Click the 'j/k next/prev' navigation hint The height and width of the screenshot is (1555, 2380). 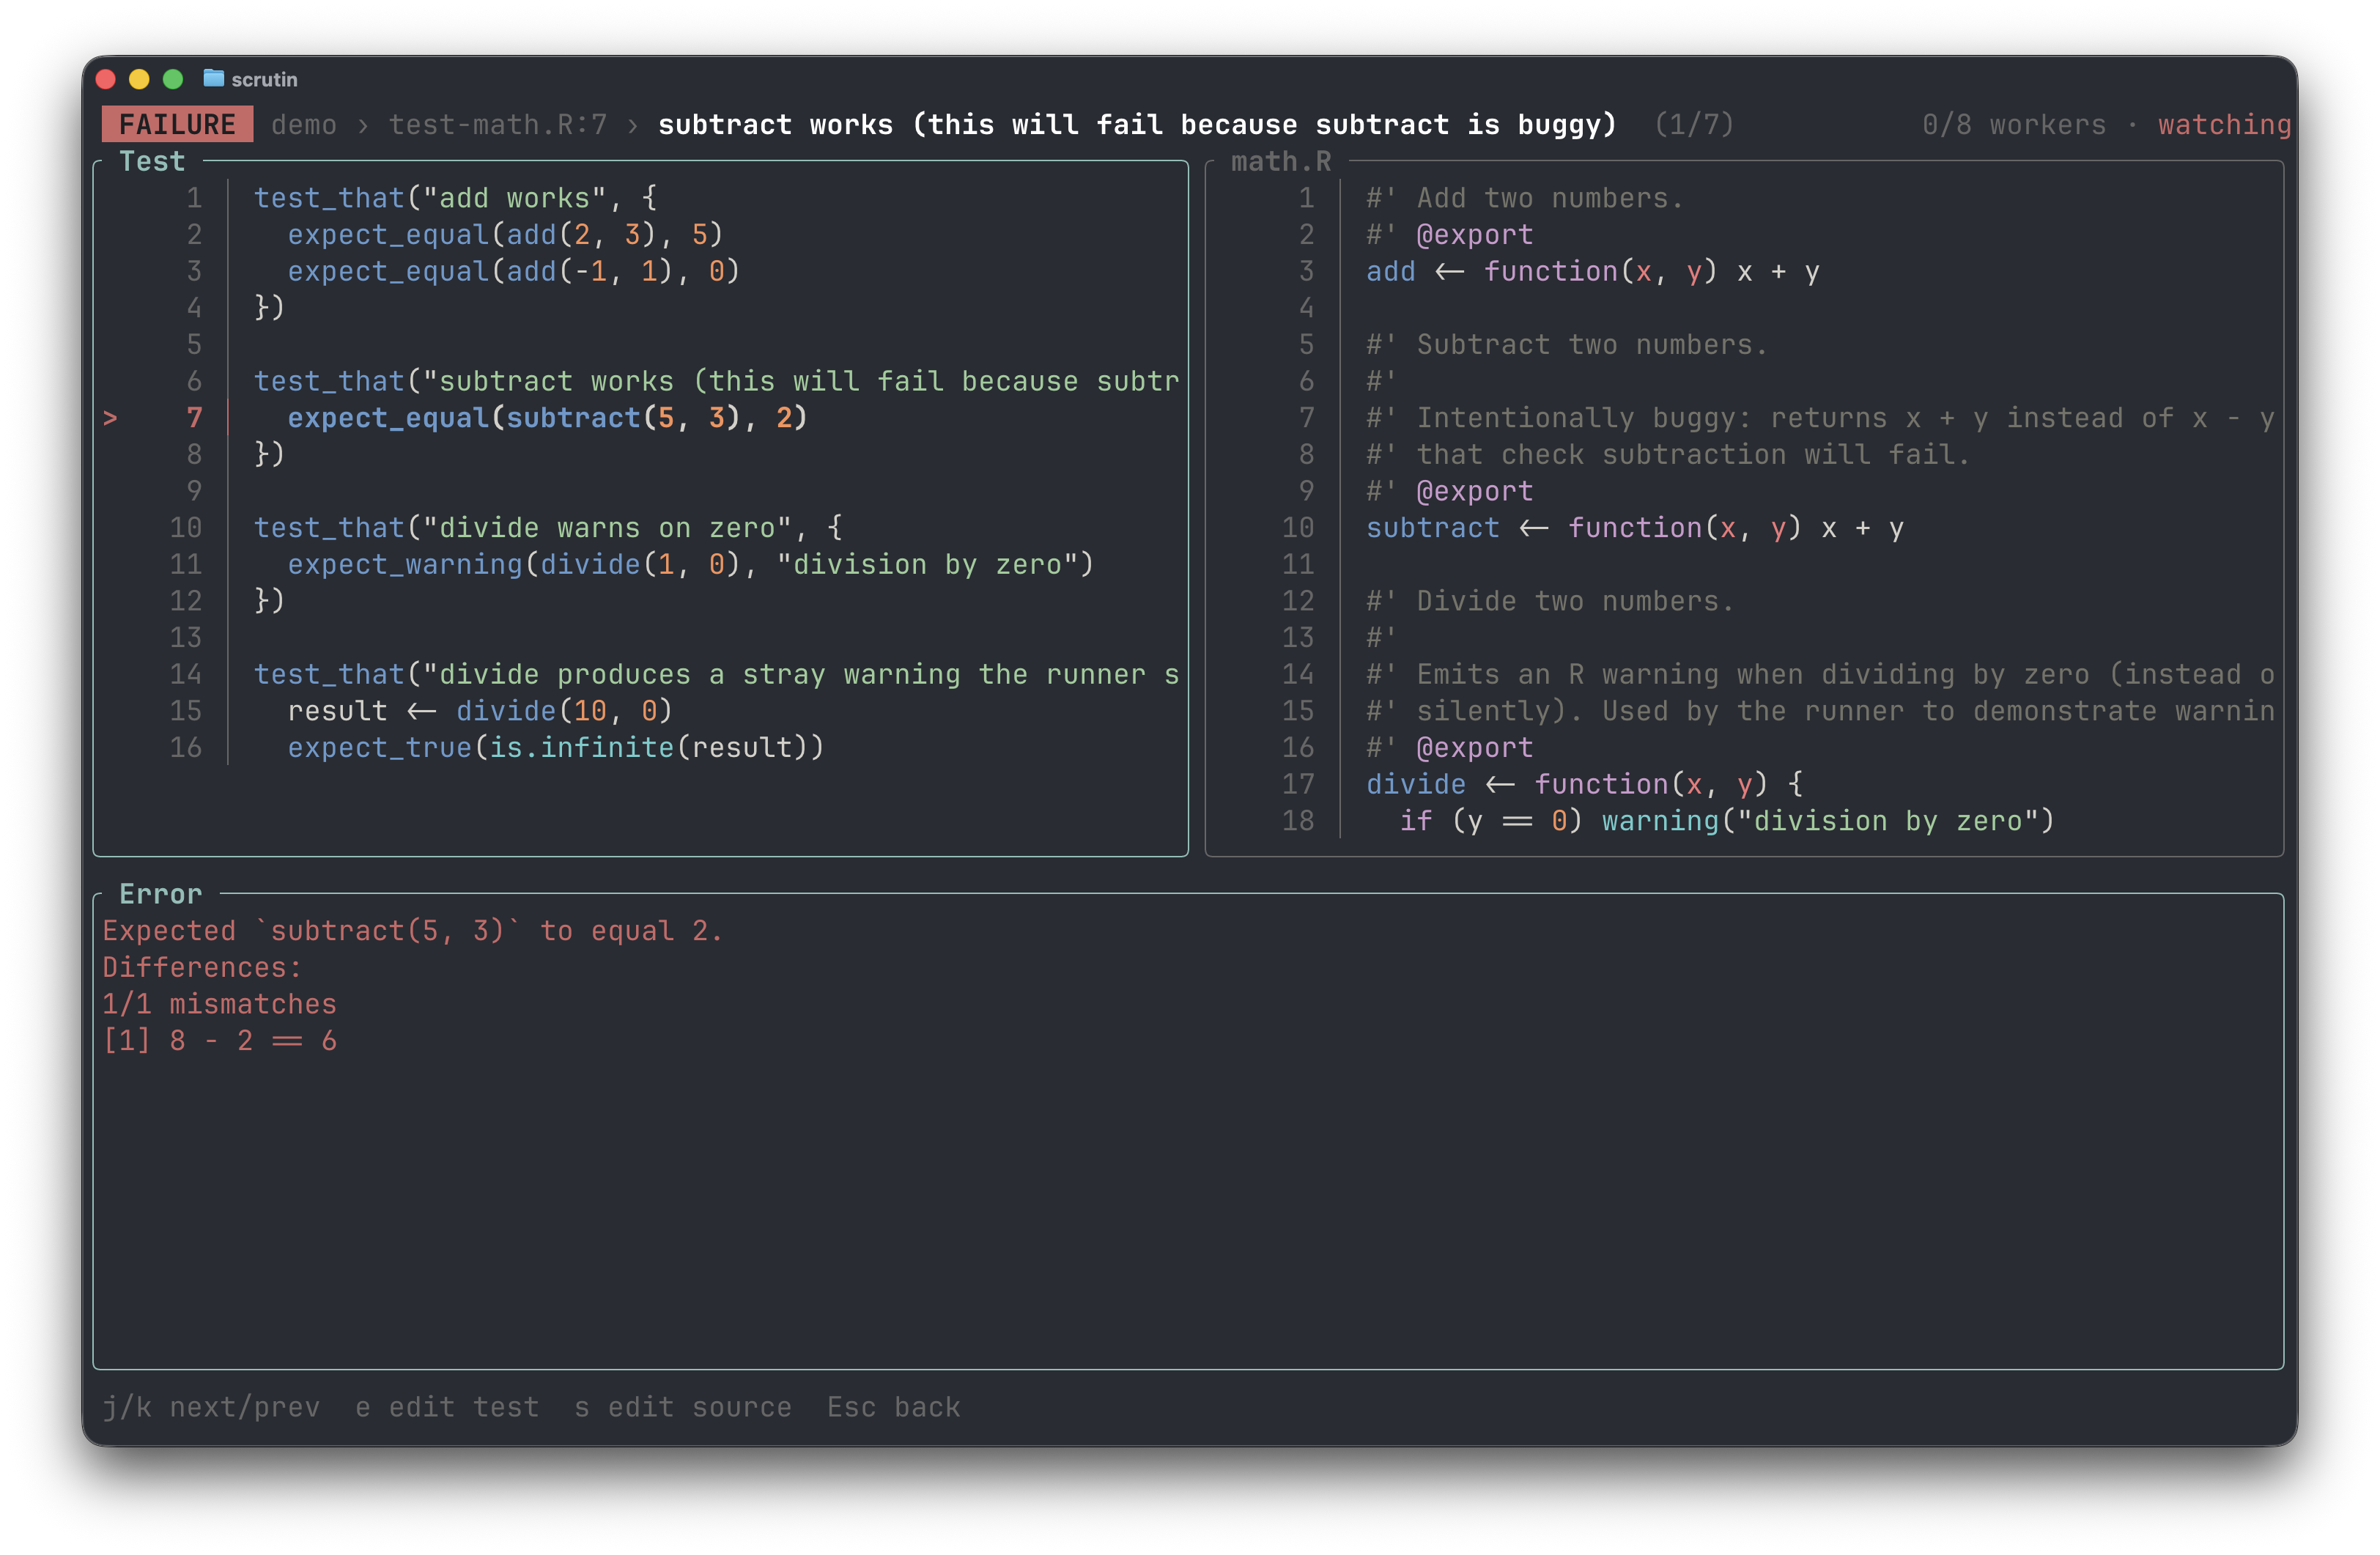point(211,1406)
